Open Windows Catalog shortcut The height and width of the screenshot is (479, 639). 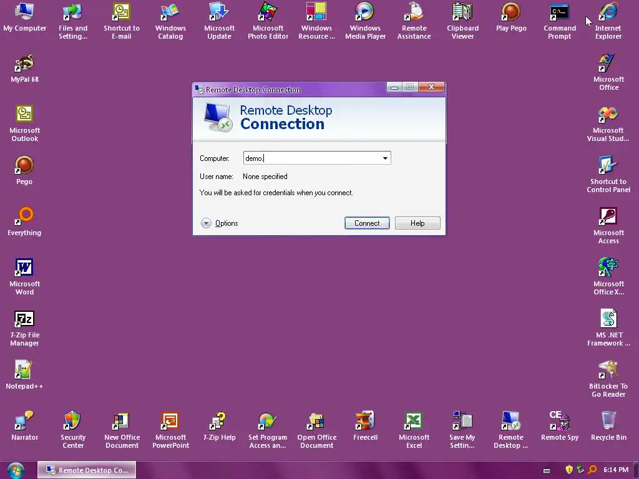point(170,21)
